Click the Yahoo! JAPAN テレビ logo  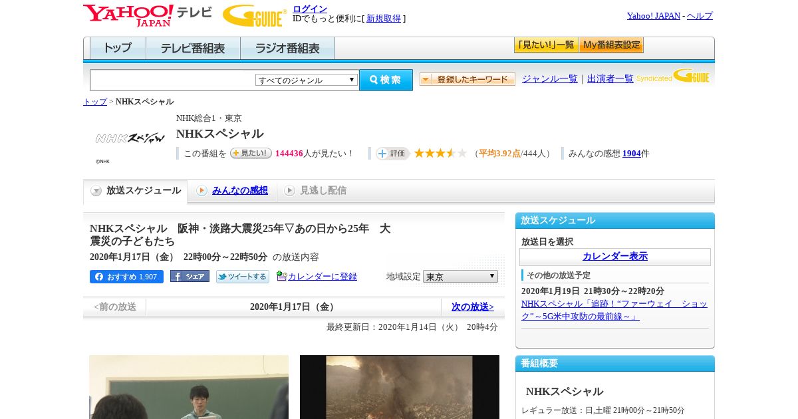[x=147, y=15]
